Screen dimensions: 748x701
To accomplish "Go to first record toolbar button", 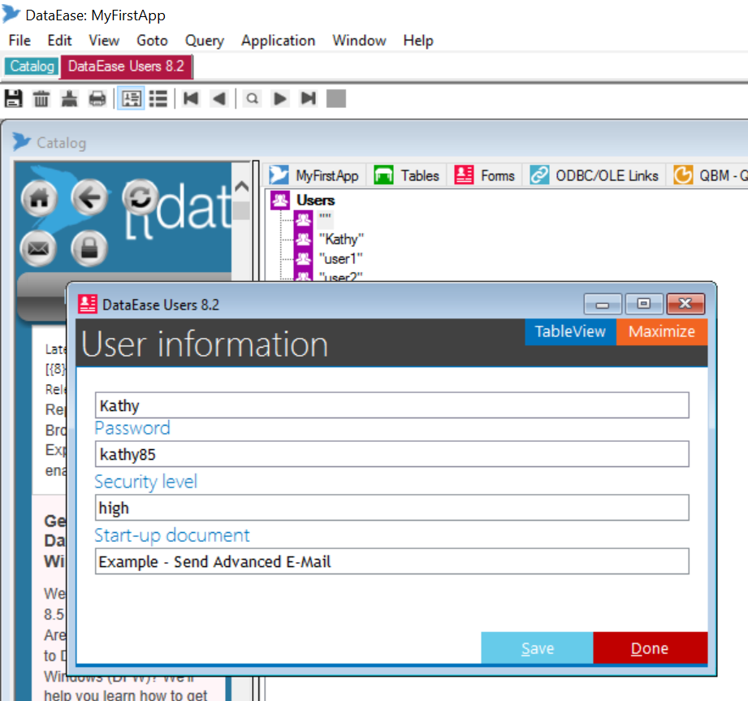I will (x=192, y=99).
